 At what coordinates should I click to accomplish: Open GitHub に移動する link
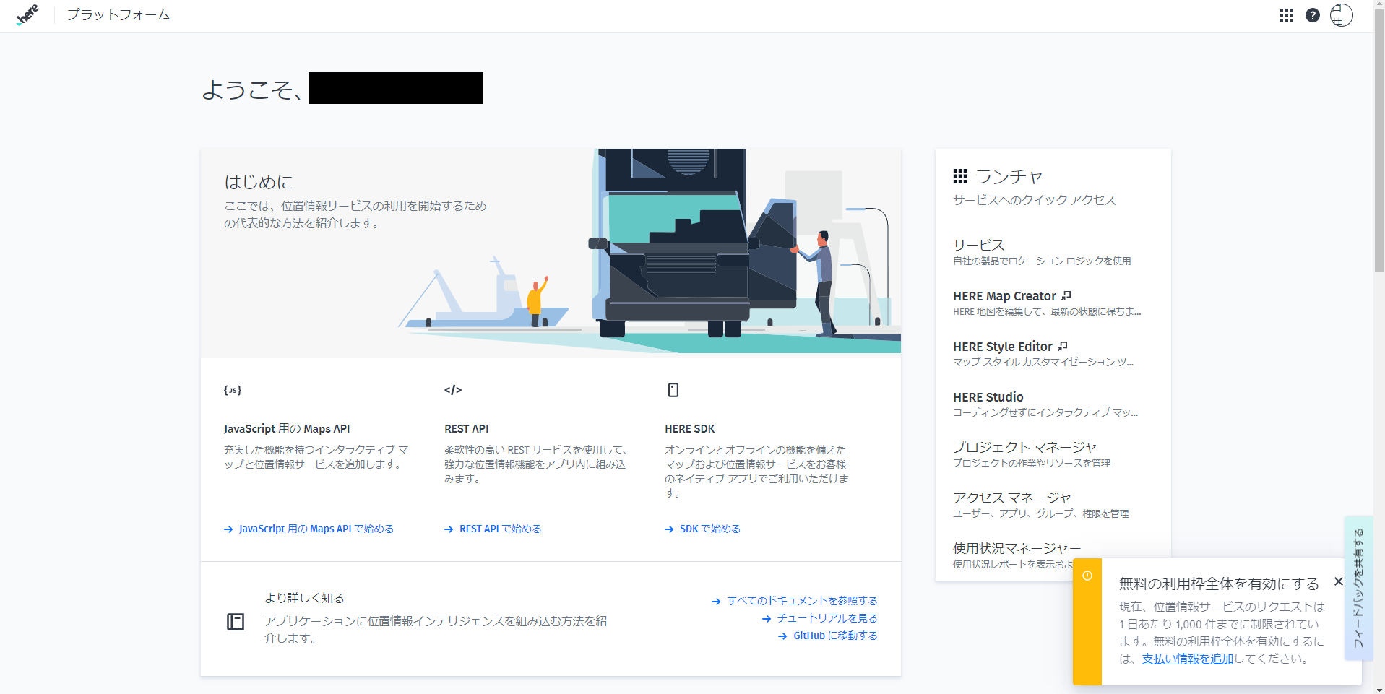tap(835, 636)
